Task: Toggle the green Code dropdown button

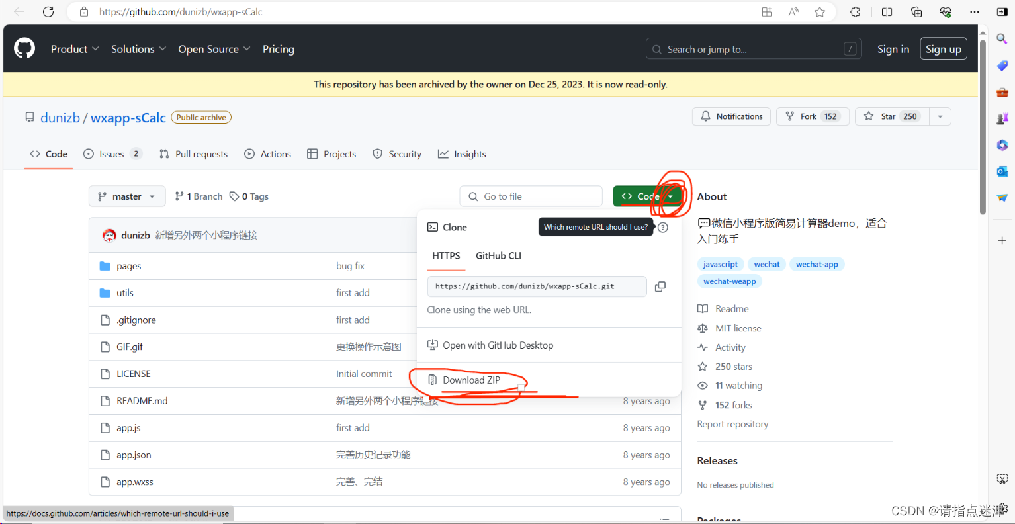Action: [x=647, y=196]
